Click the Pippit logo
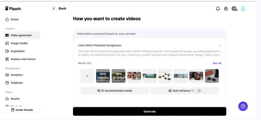This screenshot has height=120, width=261. coord(13,8)
